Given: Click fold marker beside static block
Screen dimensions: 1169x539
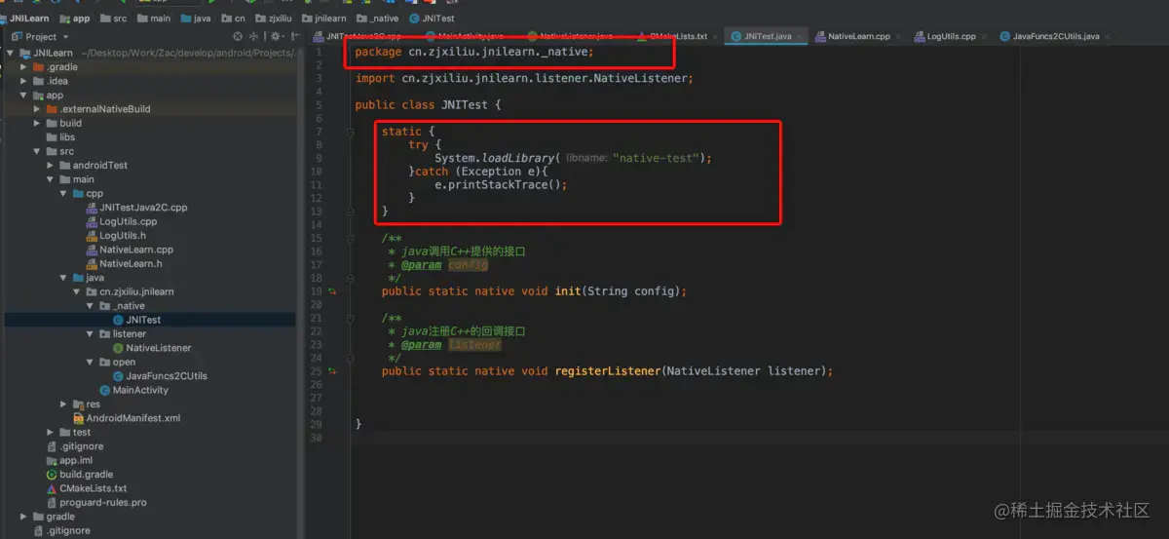Looking at the screenshot, I should pos(348,132).
